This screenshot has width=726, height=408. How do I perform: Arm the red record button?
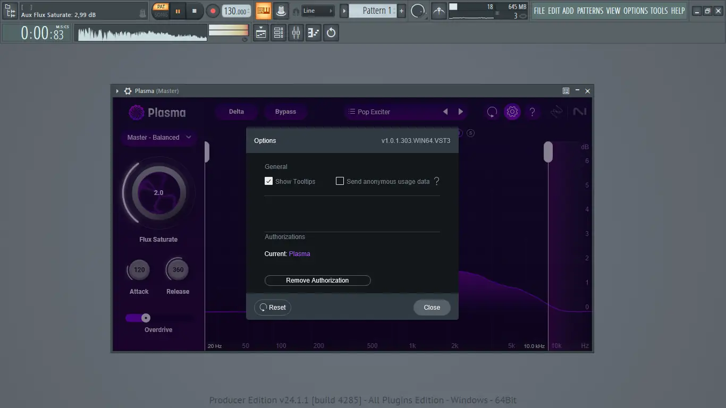[213, 11]
